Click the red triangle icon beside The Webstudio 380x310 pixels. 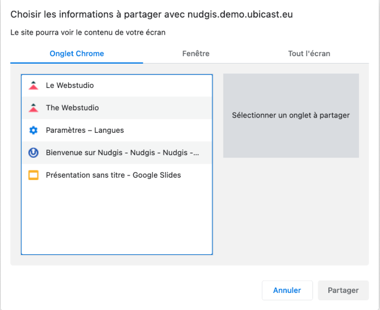point(34,108)
